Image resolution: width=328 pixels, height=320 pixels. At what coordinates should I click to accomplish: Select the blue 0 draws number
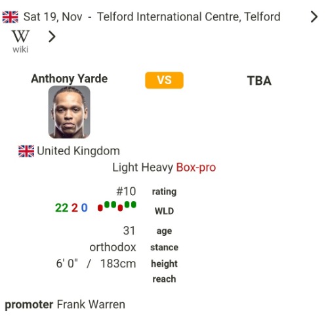(x=85, y=208)
